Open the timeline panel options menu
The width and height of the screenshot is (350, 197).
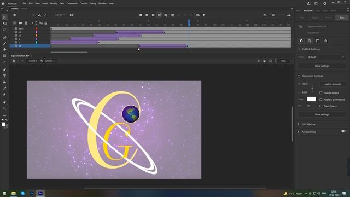point(291,9)
